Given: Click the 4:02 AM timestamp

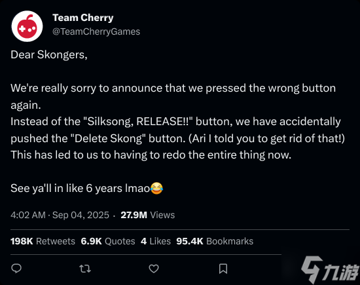Looking at the screenshot, I should (x=28, y=215).
